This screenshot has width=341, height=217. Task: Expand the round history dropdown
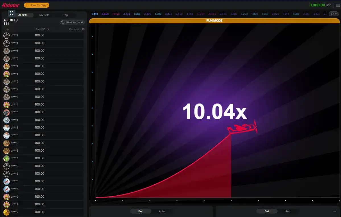tap(333, 14)
